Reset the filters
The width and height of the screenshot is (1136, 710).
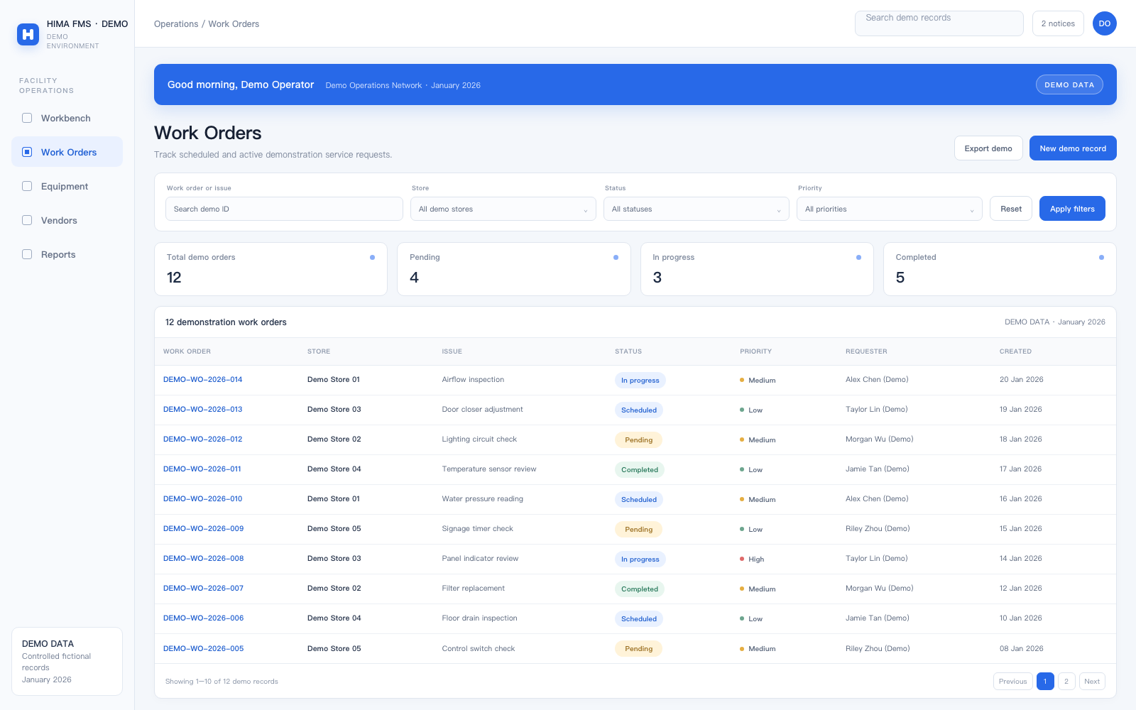pyautogui.click(x=1011, y=209)
